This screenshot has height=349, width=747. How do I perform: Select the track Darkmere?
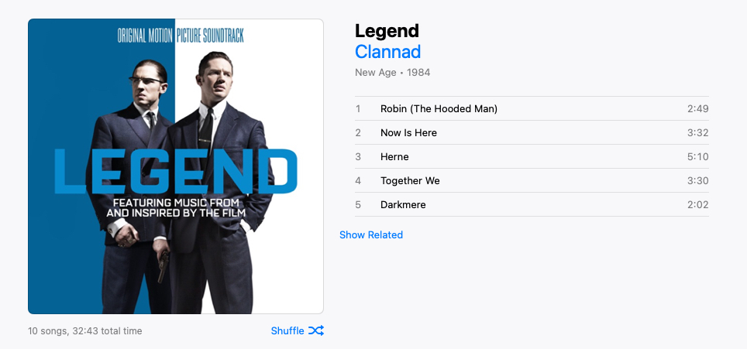pos(532,205)
